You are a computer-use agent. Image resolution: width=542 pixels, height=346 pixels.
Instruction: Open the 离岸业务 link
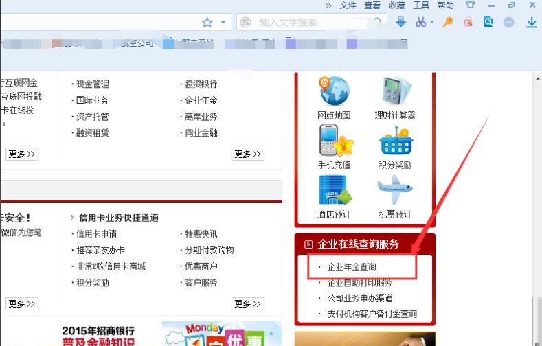[201, 117]
